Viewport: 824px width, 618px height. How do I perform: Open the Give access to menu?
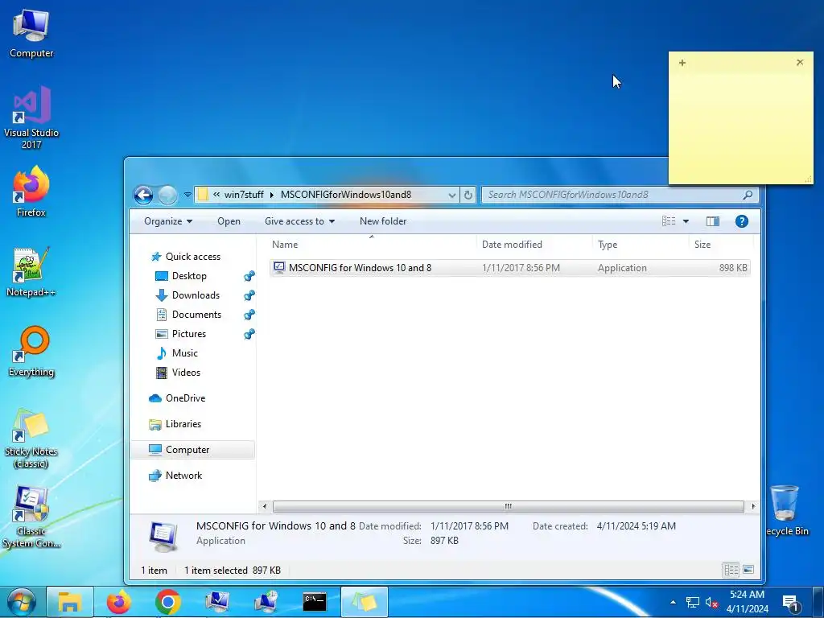pos(299,221)
